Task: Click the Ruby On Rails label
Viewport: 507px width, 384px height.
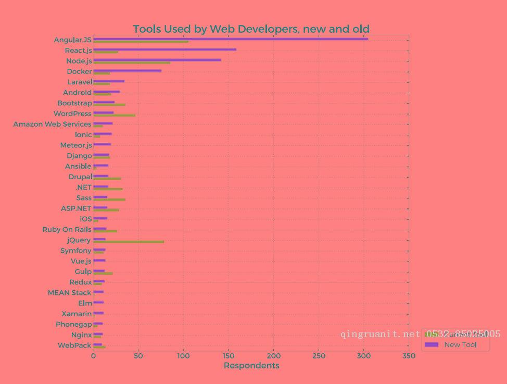Action: (67, 230)
